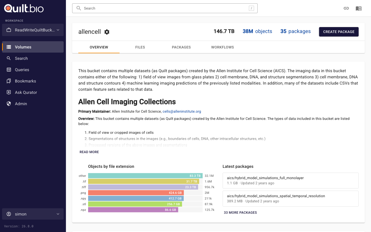371x232 pixels.
Task: Click the 211k object count
Action: 208,198
